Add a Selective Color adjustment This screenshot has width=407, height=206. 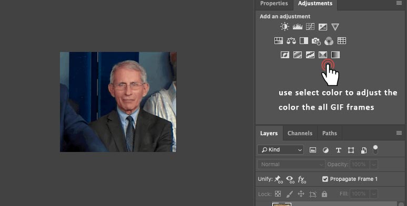(323, 55)
